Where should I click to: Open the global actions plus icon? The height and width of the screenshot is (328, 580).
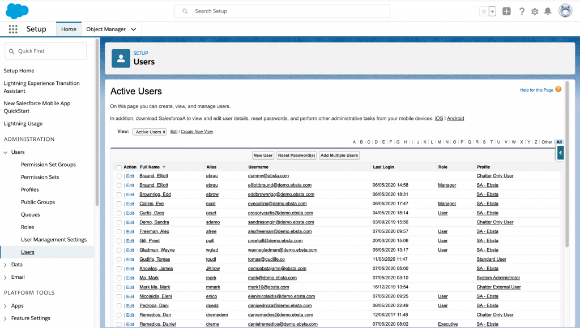(506, 11)
